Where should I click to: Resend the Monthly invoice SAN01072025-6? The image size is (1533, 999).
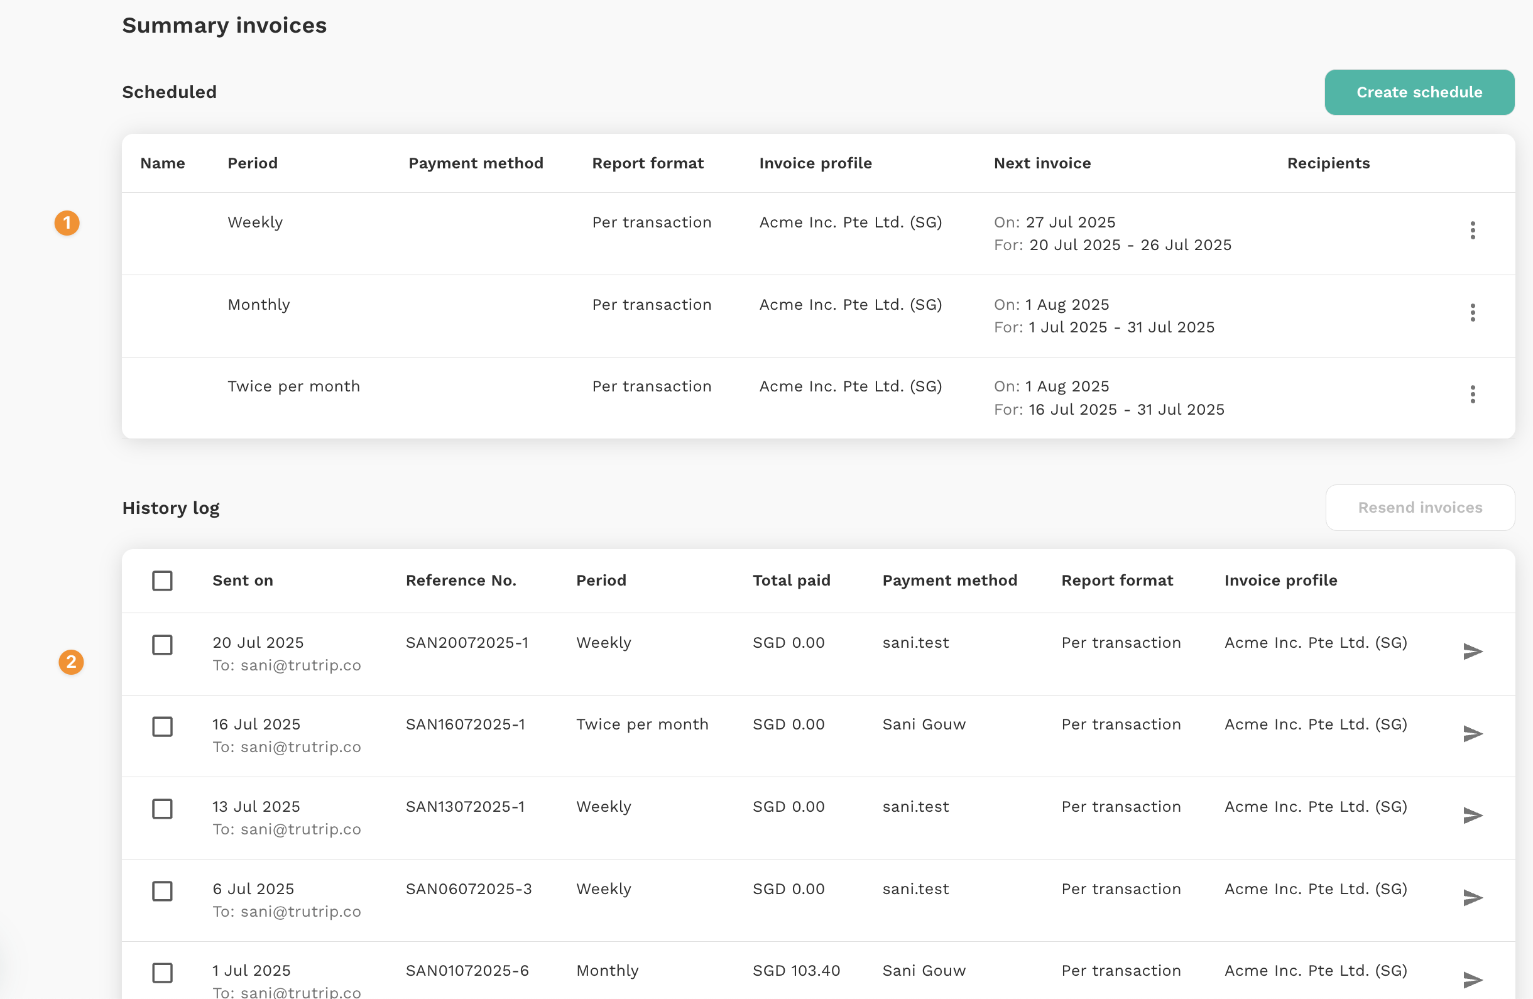coord(1473,980)
